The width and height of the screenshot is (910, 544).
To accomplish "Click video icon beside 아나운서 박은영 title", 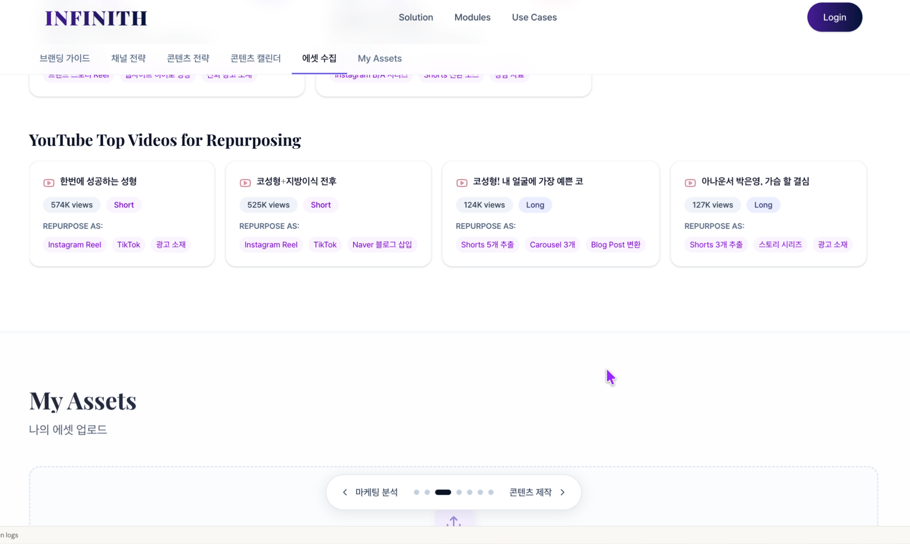I will [x=690, y=183].
